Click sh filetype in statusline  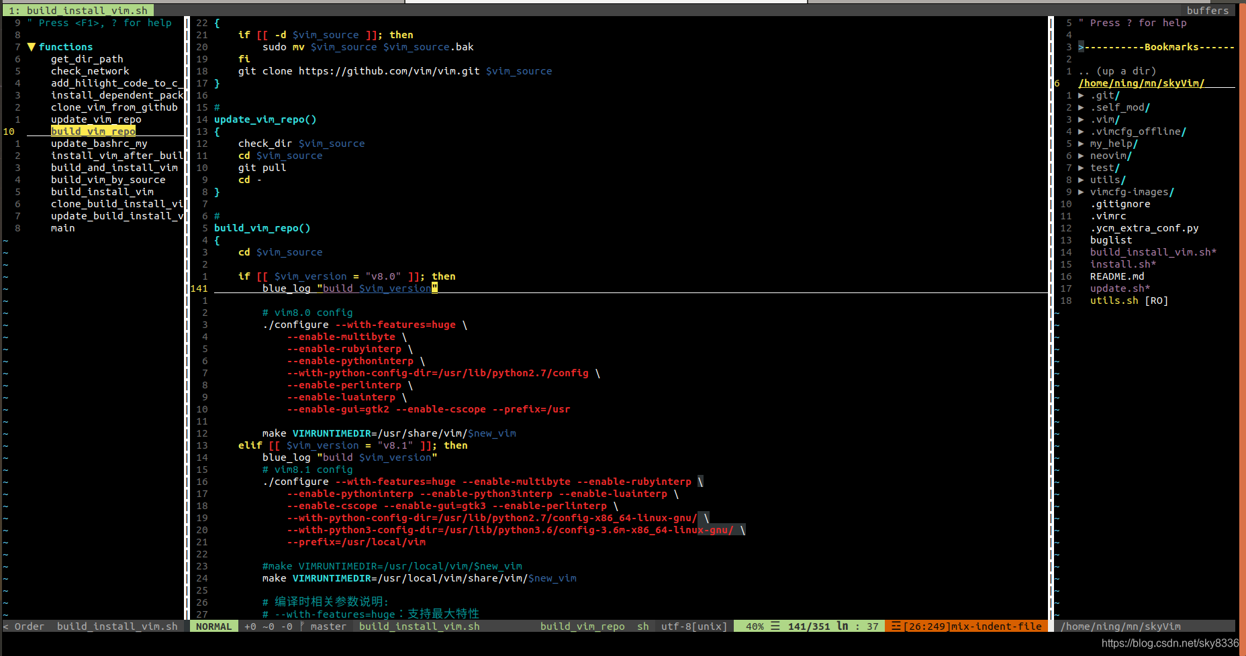643,626
